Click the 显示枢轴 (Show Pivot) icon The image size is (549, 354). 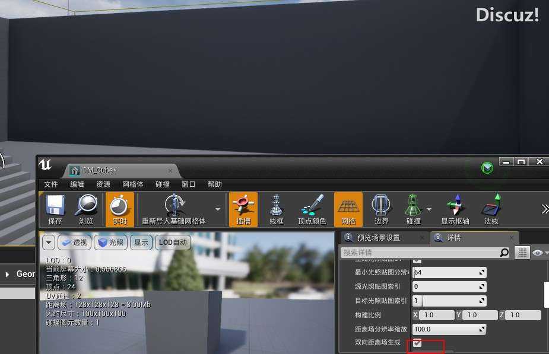click(x=455, y=206)
